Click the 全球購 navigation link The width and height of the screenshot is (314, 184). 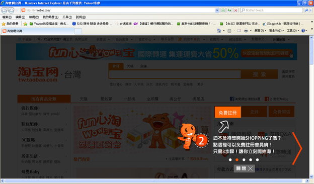pyautogui.click(x=152, y=99)
